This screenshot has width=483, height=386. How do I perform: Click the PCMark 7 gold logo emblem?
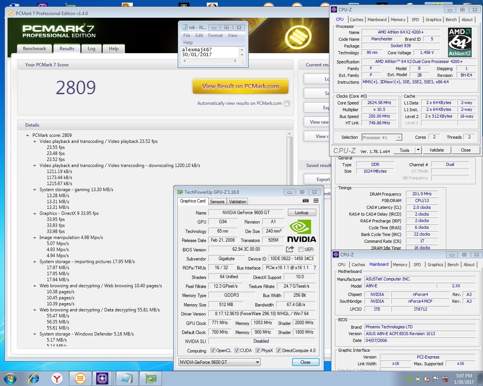pos(298,37)
